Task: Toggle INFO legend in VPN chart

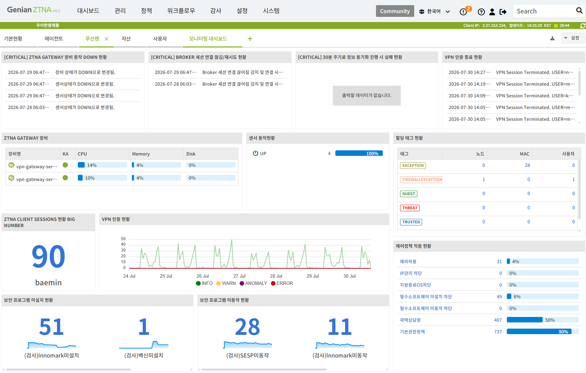Action: click(204, 283)
